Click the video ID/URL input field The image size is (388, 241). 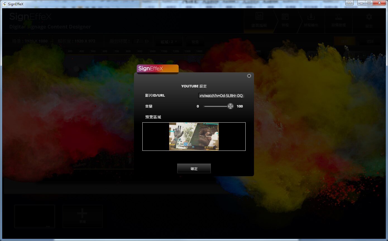click(x=221, y=96)
